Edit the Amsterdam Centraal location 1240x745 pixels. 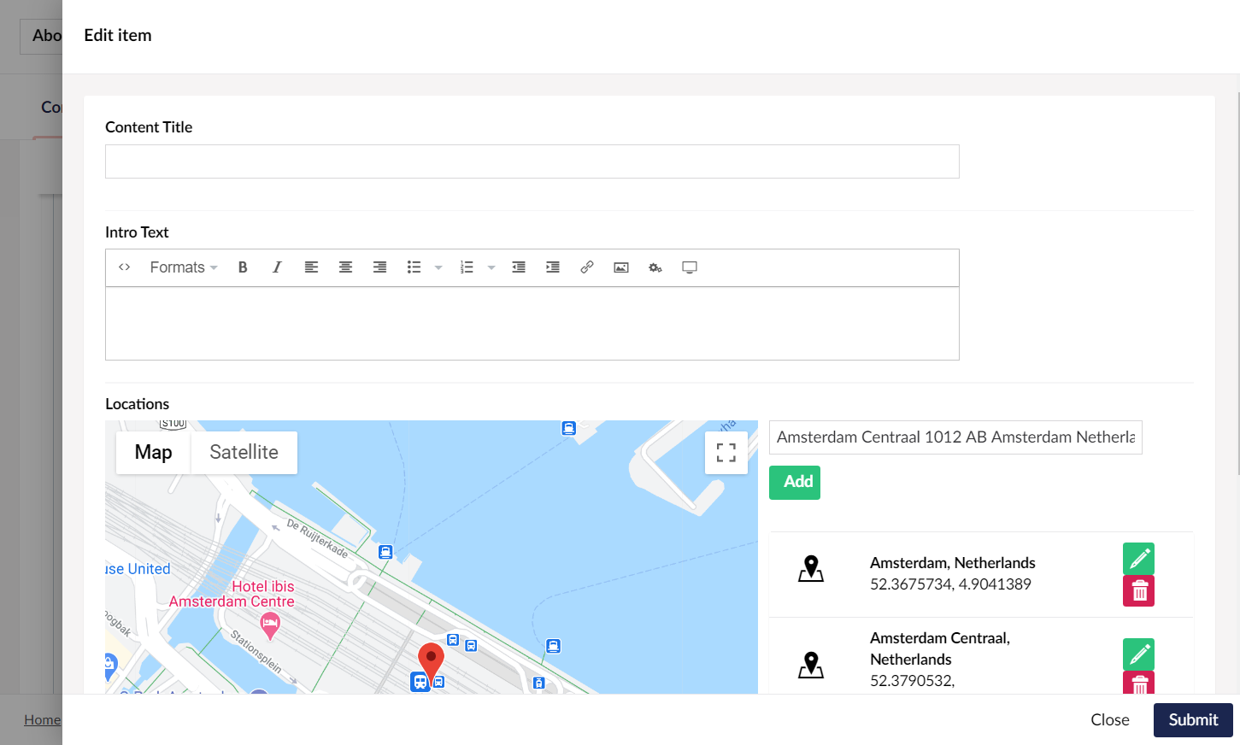point(1138,654)
